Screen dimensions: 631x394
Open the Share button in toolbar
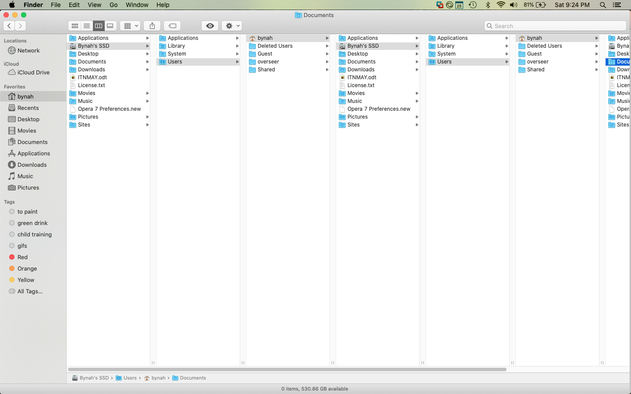(x=152, y=26)
